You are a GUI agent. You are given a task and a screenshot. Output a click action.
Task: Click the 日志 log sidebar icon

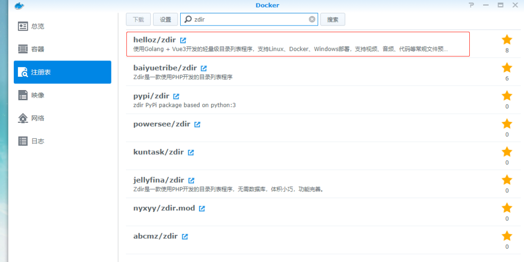(23, 141)
